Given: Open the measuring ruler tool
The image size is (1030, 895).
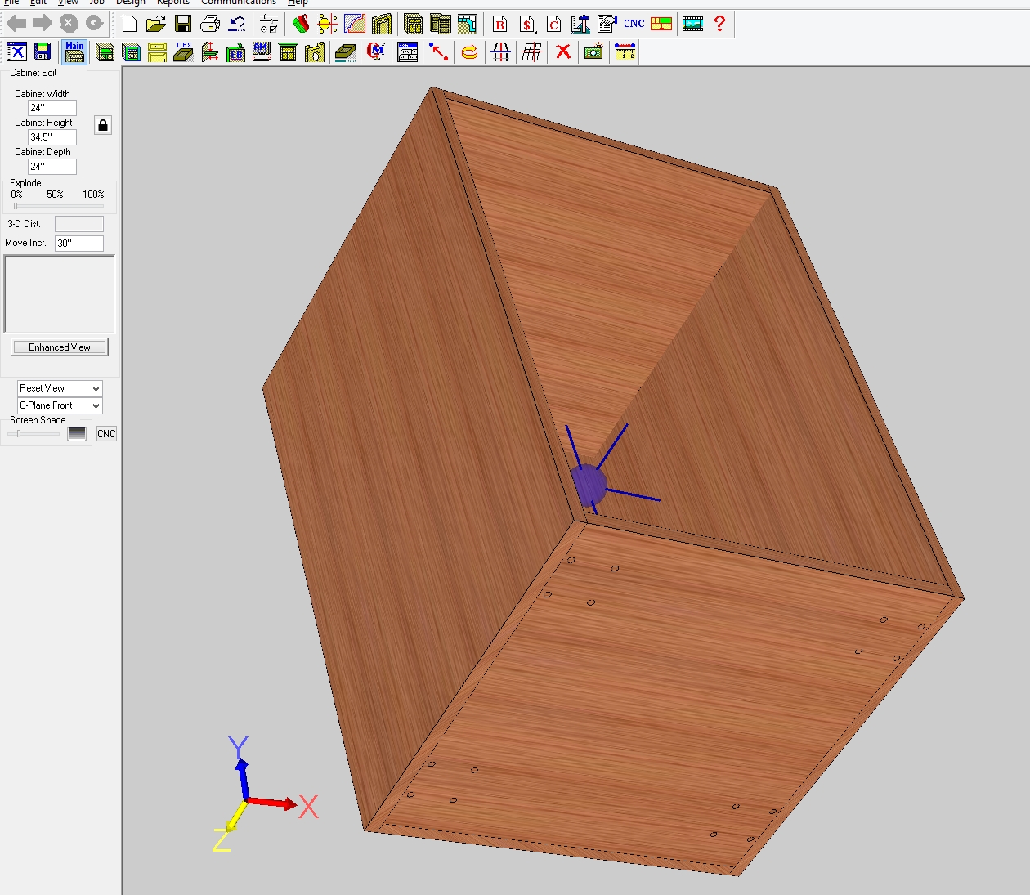Looking at the screenshot, I should 625,52.
